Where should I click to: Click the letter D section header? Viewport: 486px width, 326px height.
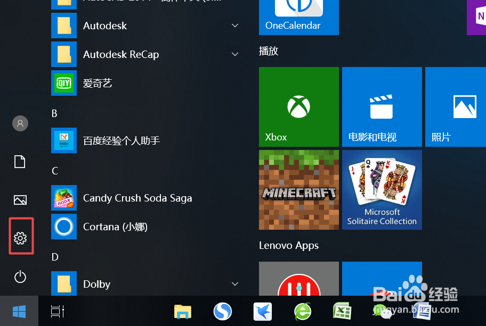click(x=55, y=257)
